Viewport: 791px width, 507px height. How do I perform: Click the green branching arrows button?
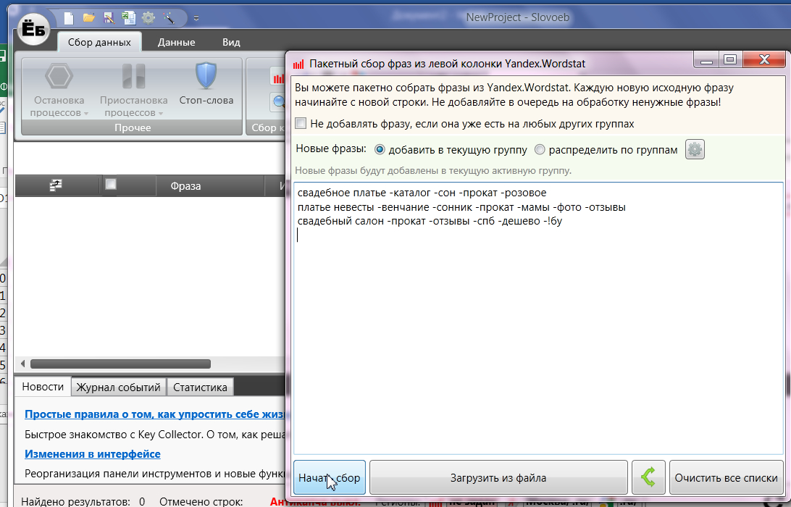(x=648, y=477)
